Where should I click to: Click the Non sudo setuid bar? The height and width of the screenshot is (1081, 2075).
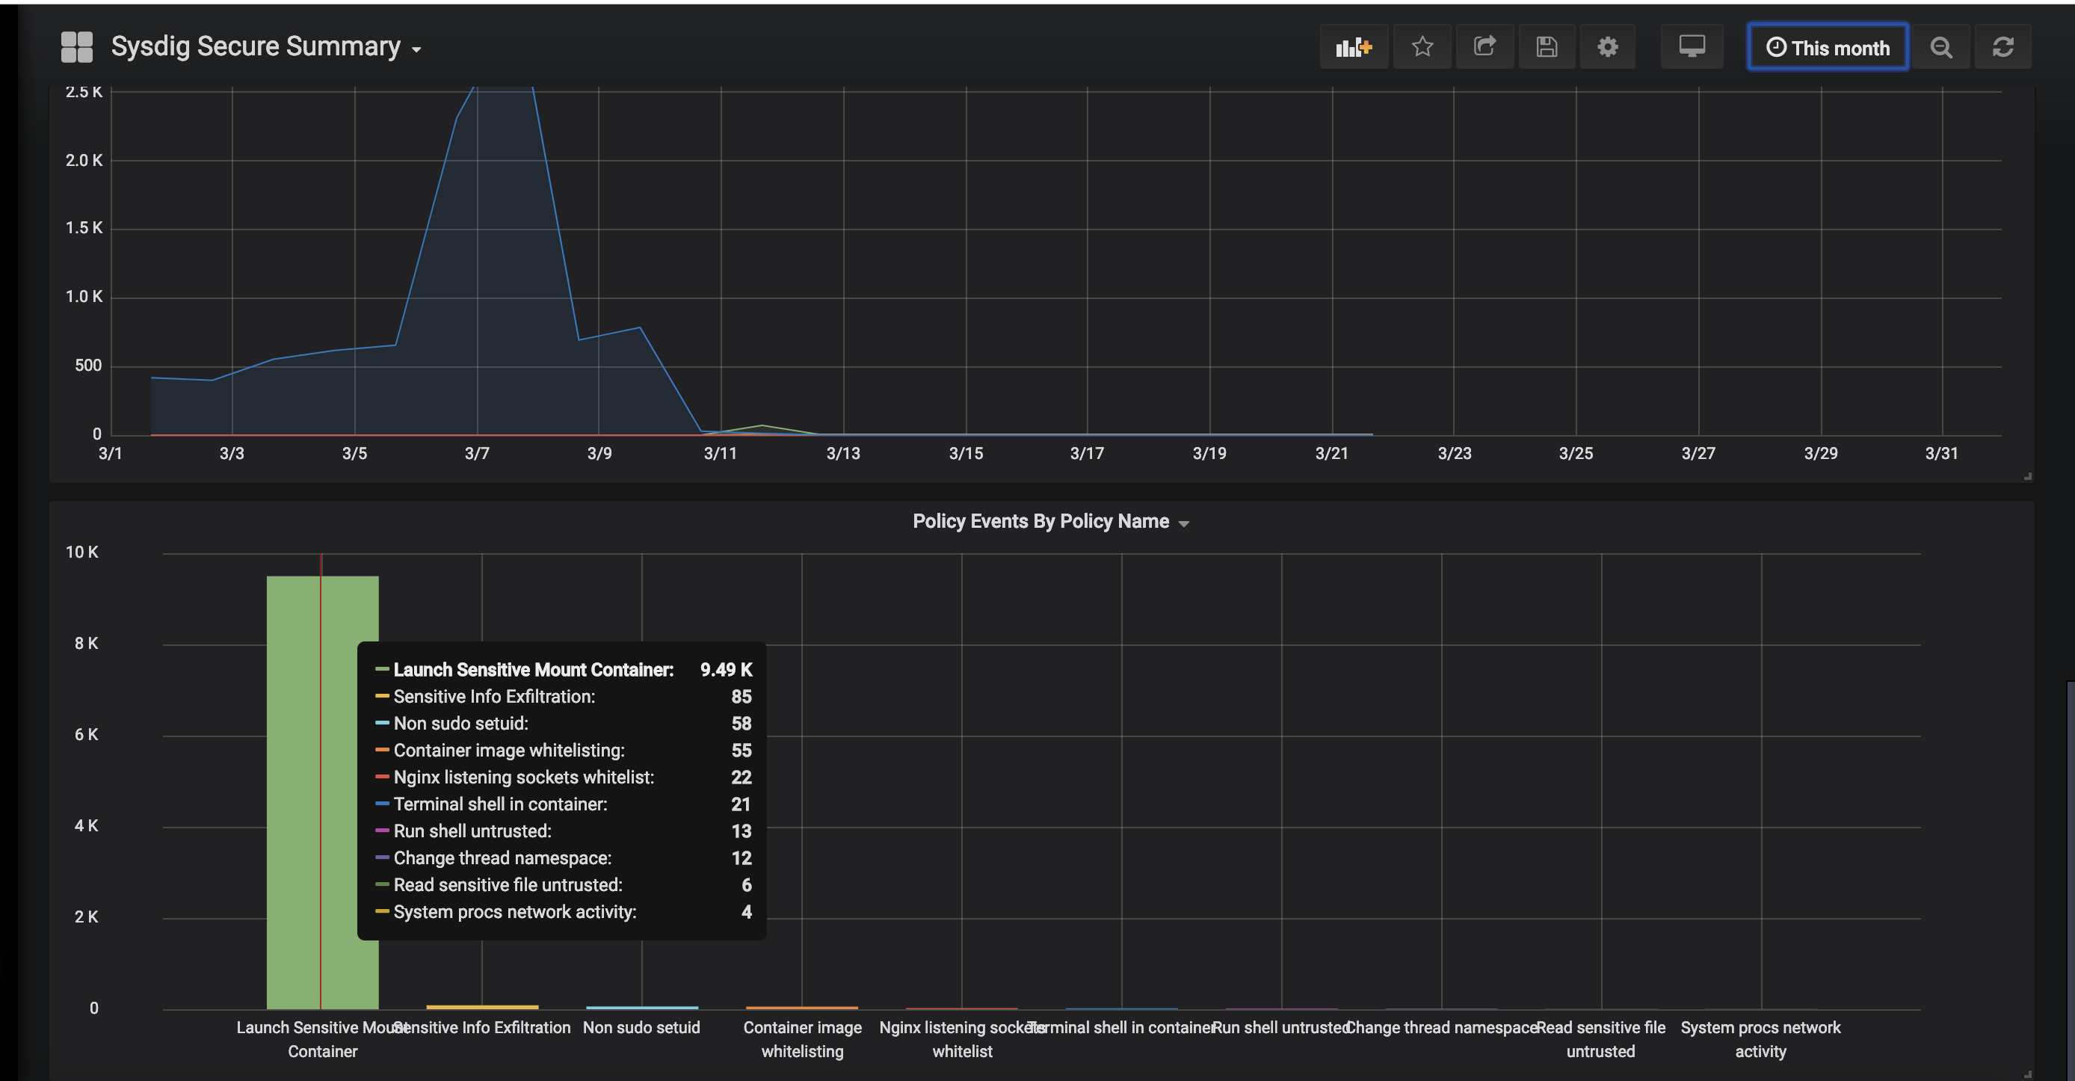[x=641, y=1007]
